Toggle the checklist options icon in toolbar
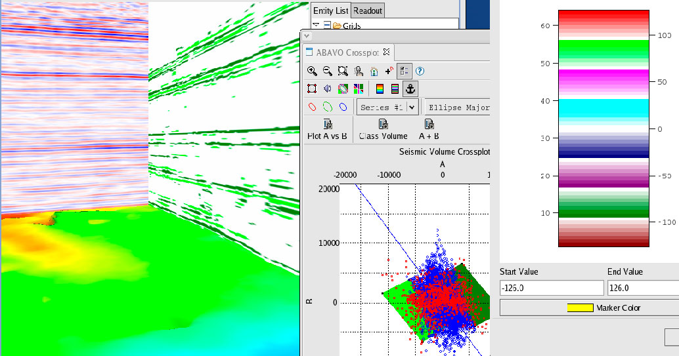Image resolution: width=679 pixels, height=356 pixels. (405, 71)
